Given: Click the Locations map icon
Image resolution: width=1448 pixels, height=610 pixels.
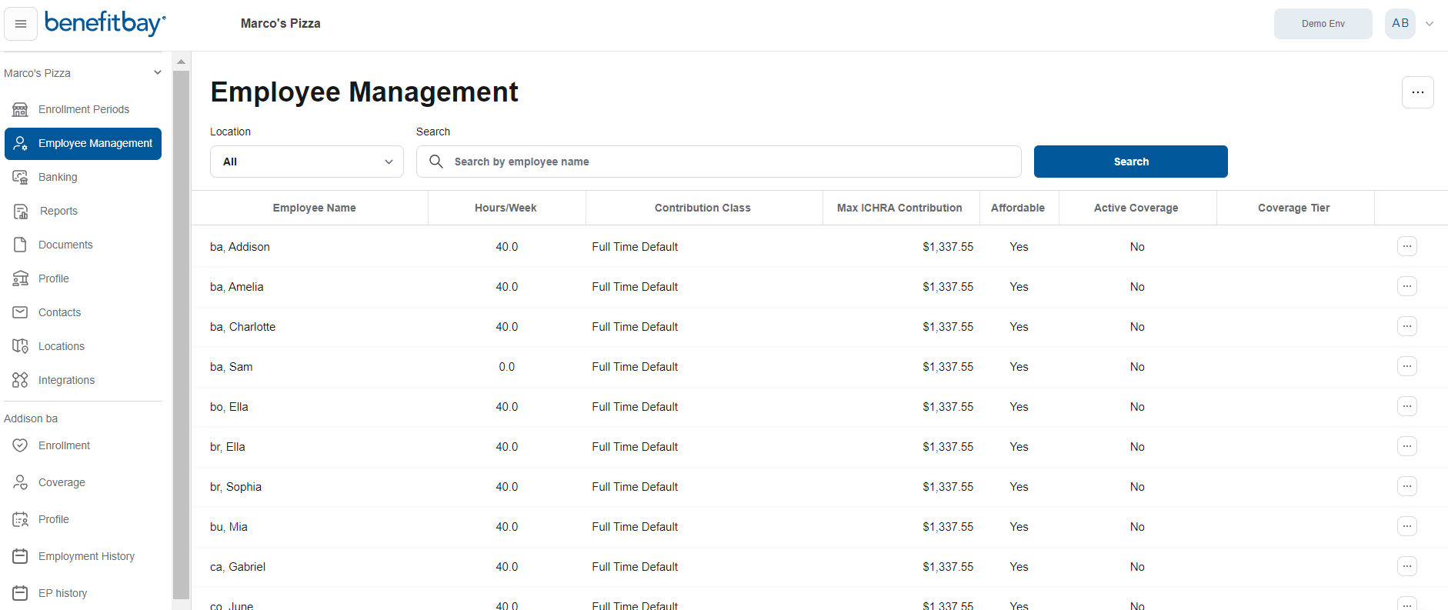Looking at the screenshot, I should click(x=20, y=346).
